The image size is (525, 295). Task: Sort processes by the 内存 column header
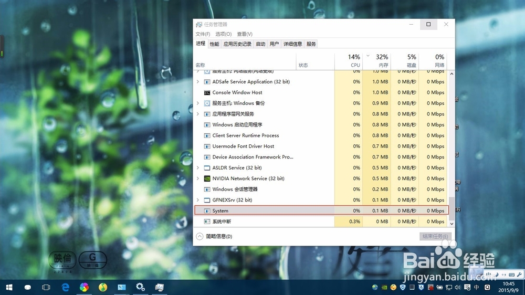coord(376,61)
